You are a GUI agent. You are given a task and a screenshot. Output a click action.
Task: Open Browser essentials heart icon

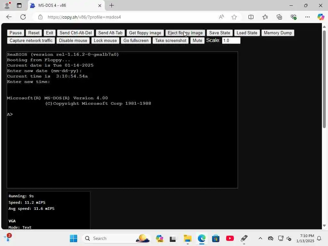[x=293, y=17]
